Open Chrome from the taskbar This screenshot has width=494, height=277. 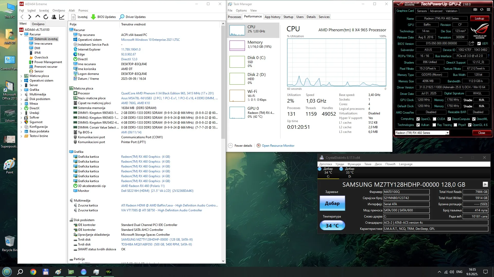pos(33,272)
